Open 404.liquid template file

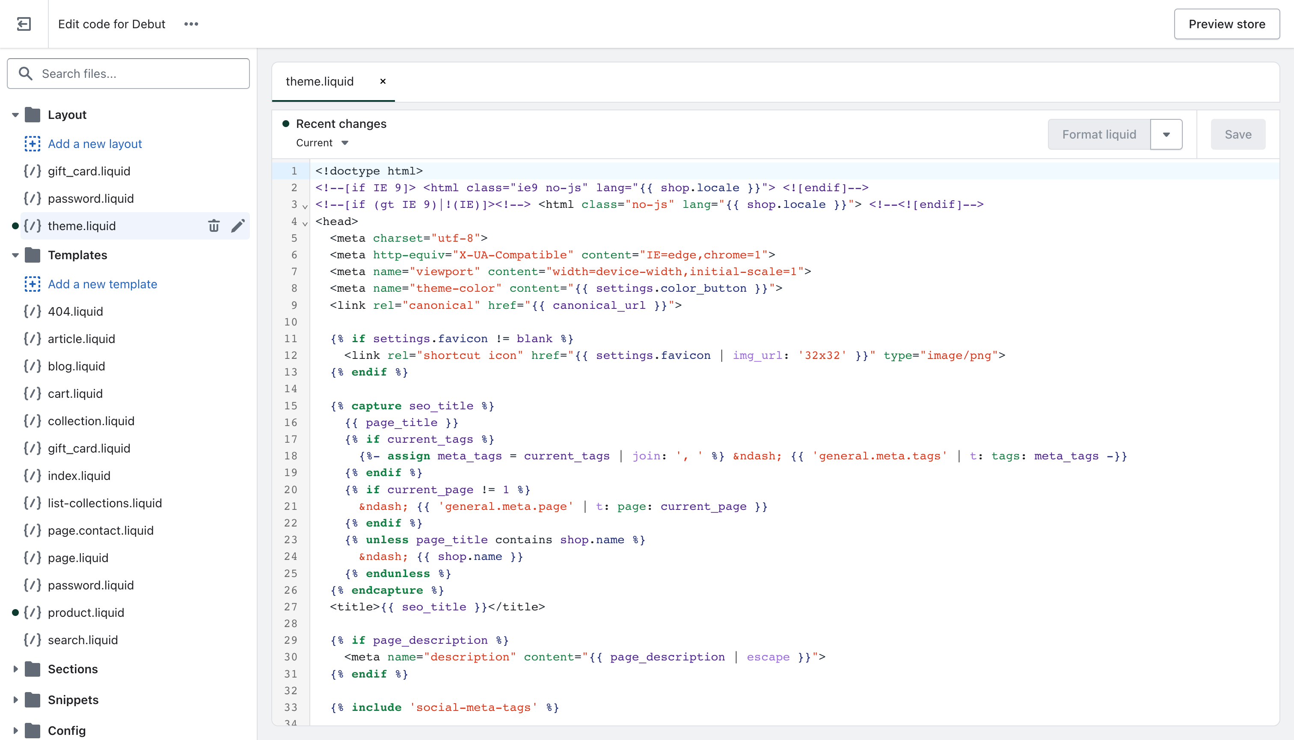pyautogui.click(x=75, y=311)
